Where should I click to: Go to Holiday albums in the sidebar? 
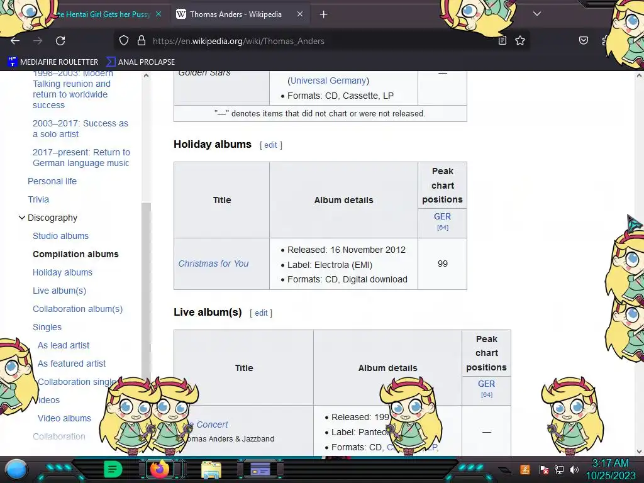click(62, 272)
